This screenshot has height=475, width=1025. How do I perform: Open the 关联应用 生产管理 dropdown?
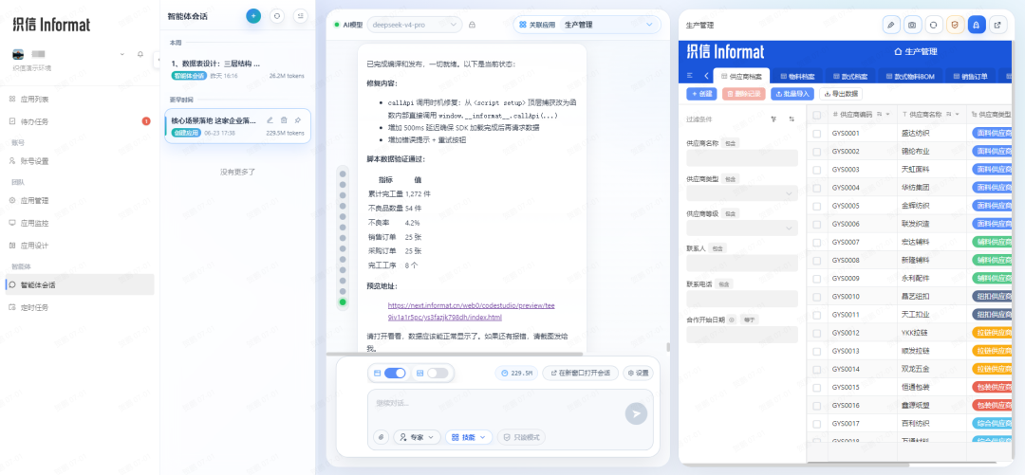pyautogui.click(x=587, y=25)
